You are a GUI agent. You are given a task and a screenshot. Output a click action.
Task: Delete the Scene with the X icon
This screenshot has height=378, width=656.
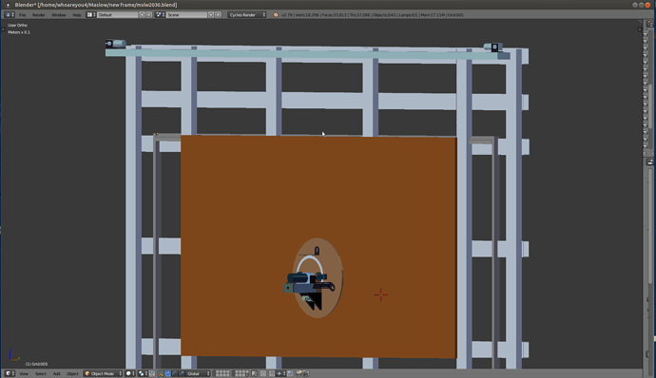218,14
